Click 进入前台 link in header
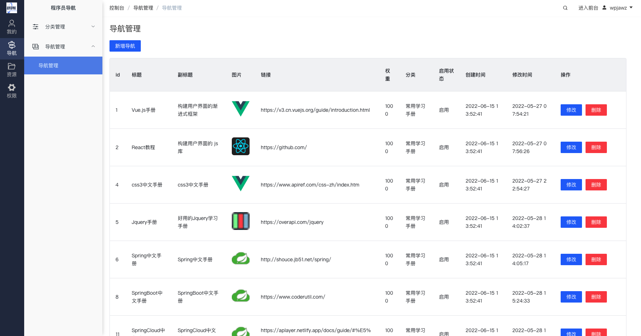The width and height of the screenshot is (641, 336). (588, 8)
